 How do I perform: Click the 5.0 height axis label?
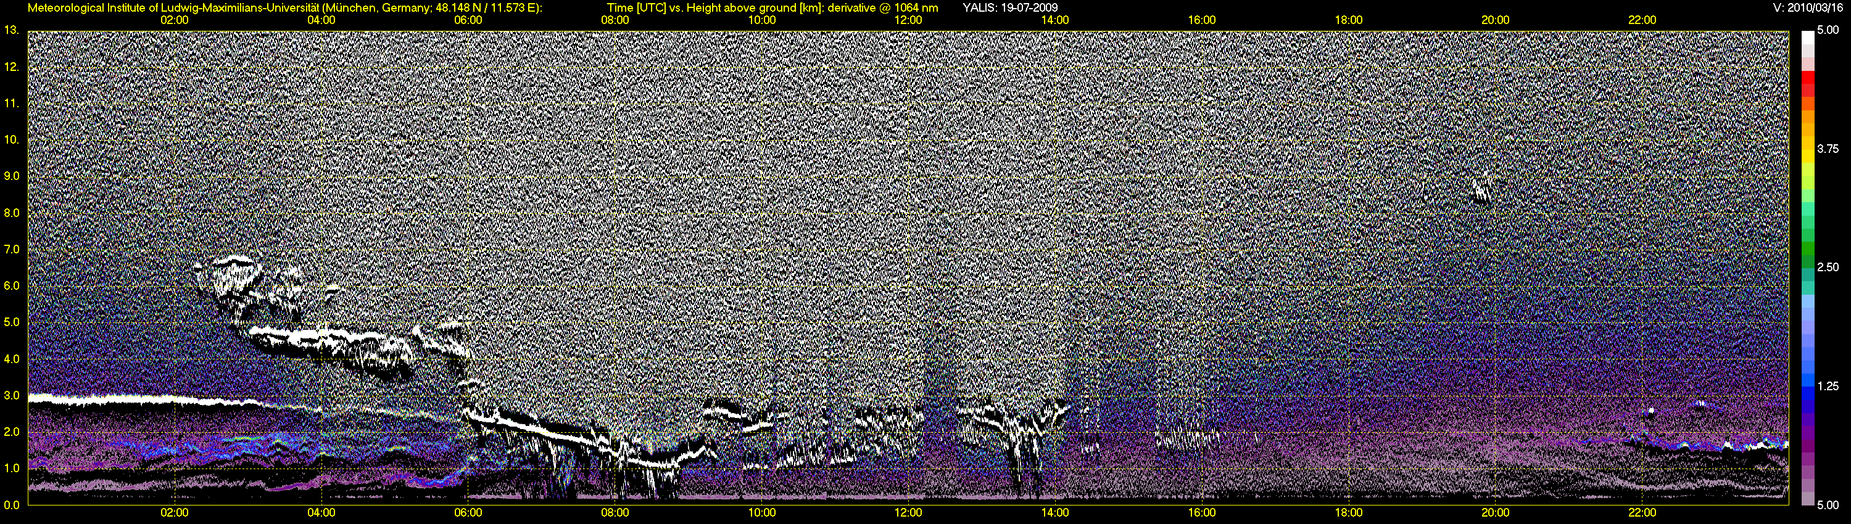point(10,322)
